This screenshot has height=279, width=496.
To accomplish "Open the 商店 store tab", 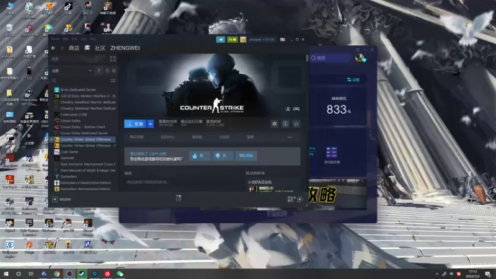I will coord(74,48).
